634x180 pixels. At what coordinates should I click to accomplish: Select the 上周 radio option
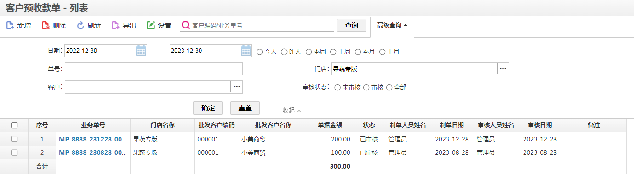coord(333,51)
